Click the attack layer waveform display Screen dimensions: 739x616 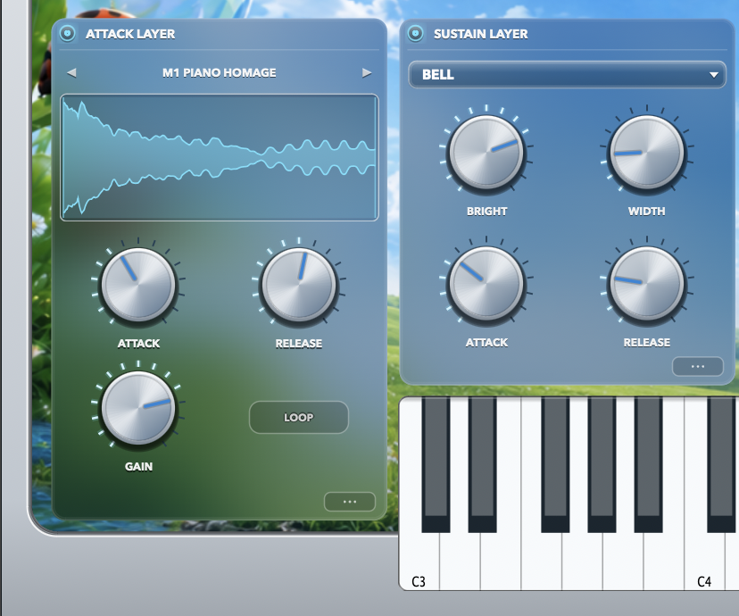point(220,157)
